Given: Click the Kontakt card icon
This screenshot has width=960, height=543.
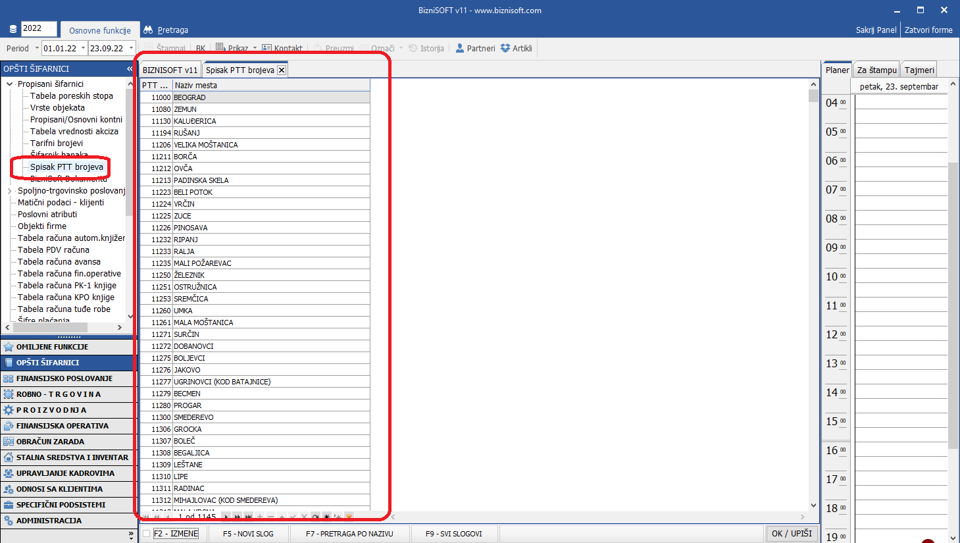Looking at the screenshot, I should 266,48.
